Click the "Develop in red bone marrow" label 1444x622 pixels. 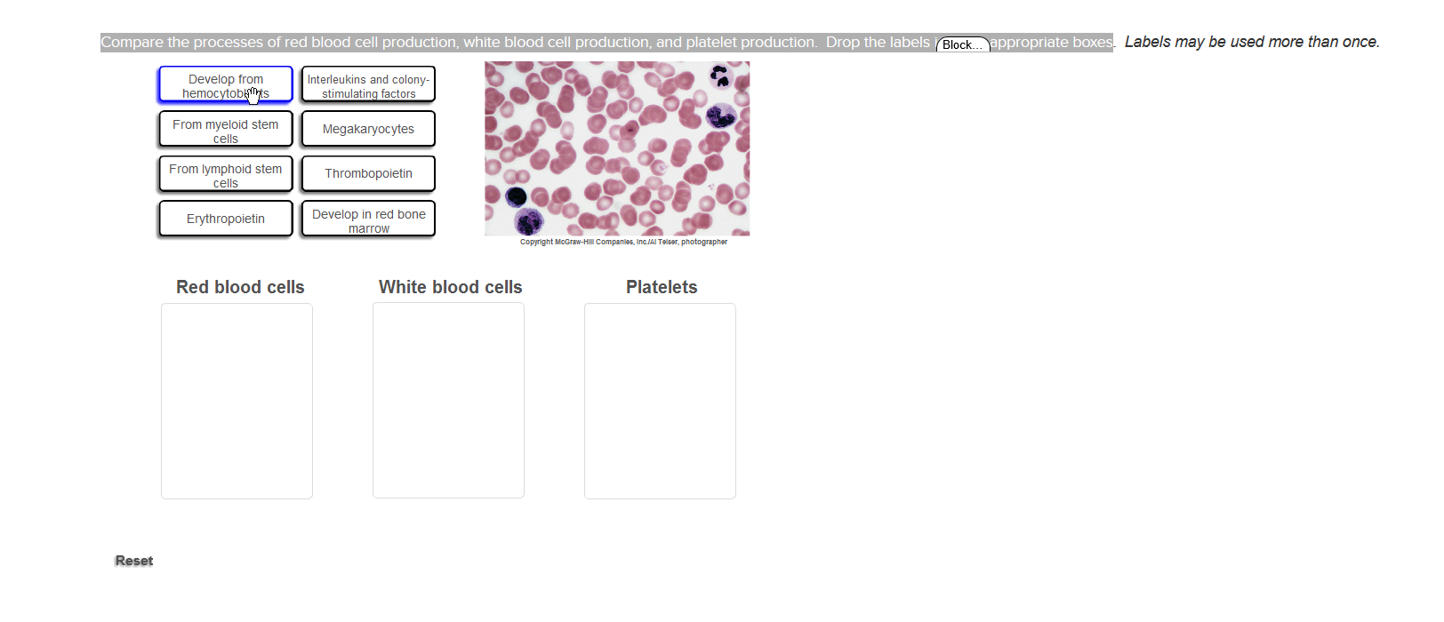coord(367,218)
